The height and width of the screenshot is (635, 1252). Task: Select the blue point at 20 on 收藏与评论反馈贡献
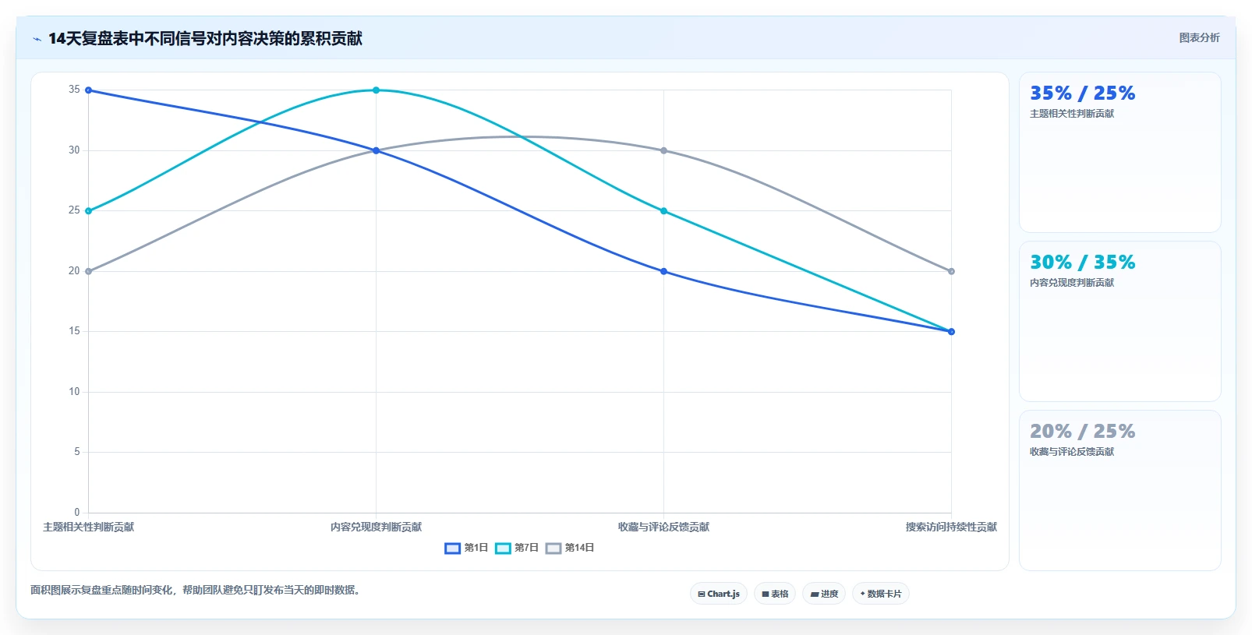pos(663,271)
